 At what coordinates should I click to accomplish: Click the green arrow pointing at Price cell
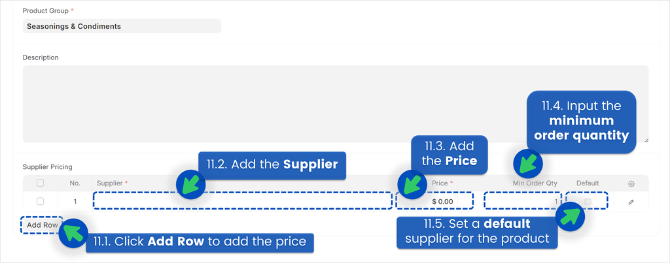(x=412, y=184)
